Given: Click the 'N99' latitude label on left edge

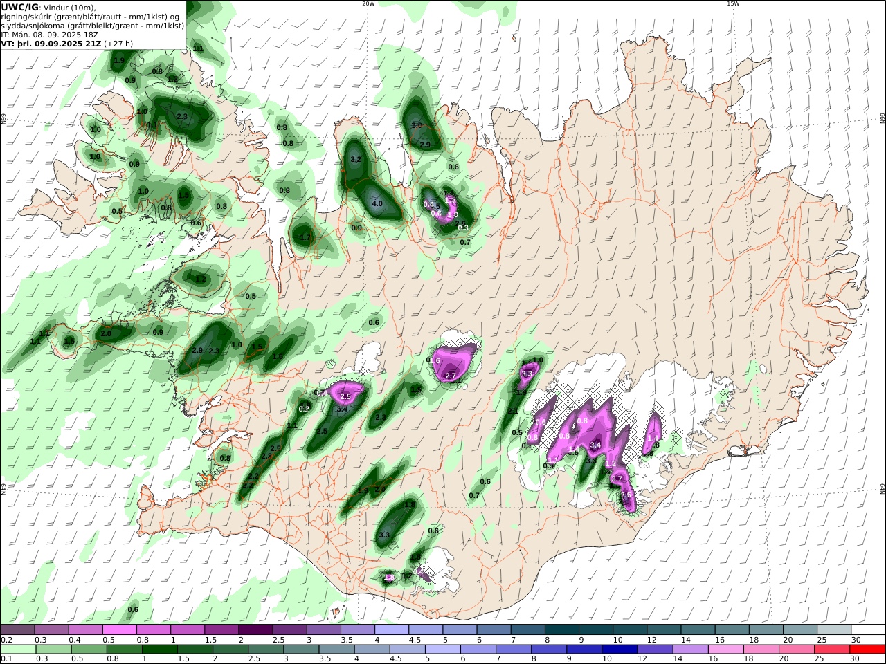Looking at the screenshot, I should pyautogui.click(x=3, y=119).
